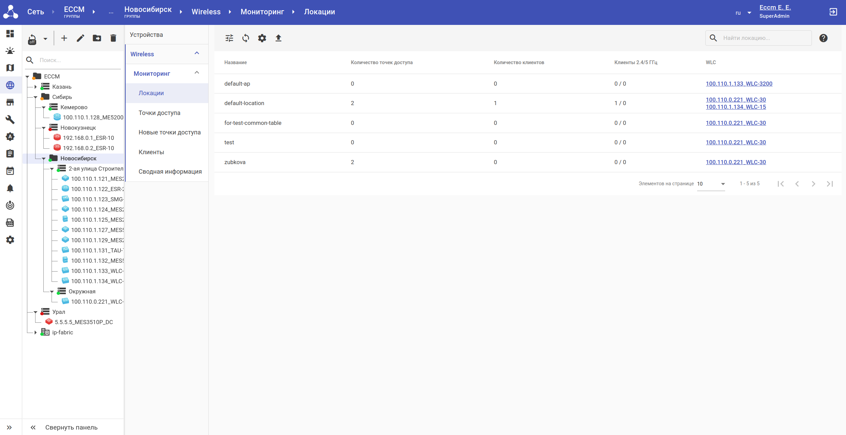The width and height of the screenshot is (846, 435).
Task: Click the upload/export arrow icon
Action: pos(278,38)
